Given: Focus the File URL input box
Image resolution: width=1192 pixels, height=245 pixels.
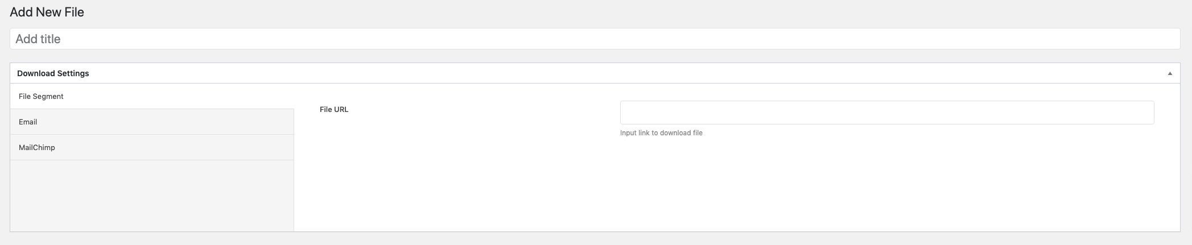Looking at the screenshot, I should pyautogui.click(x=886, y=113).
